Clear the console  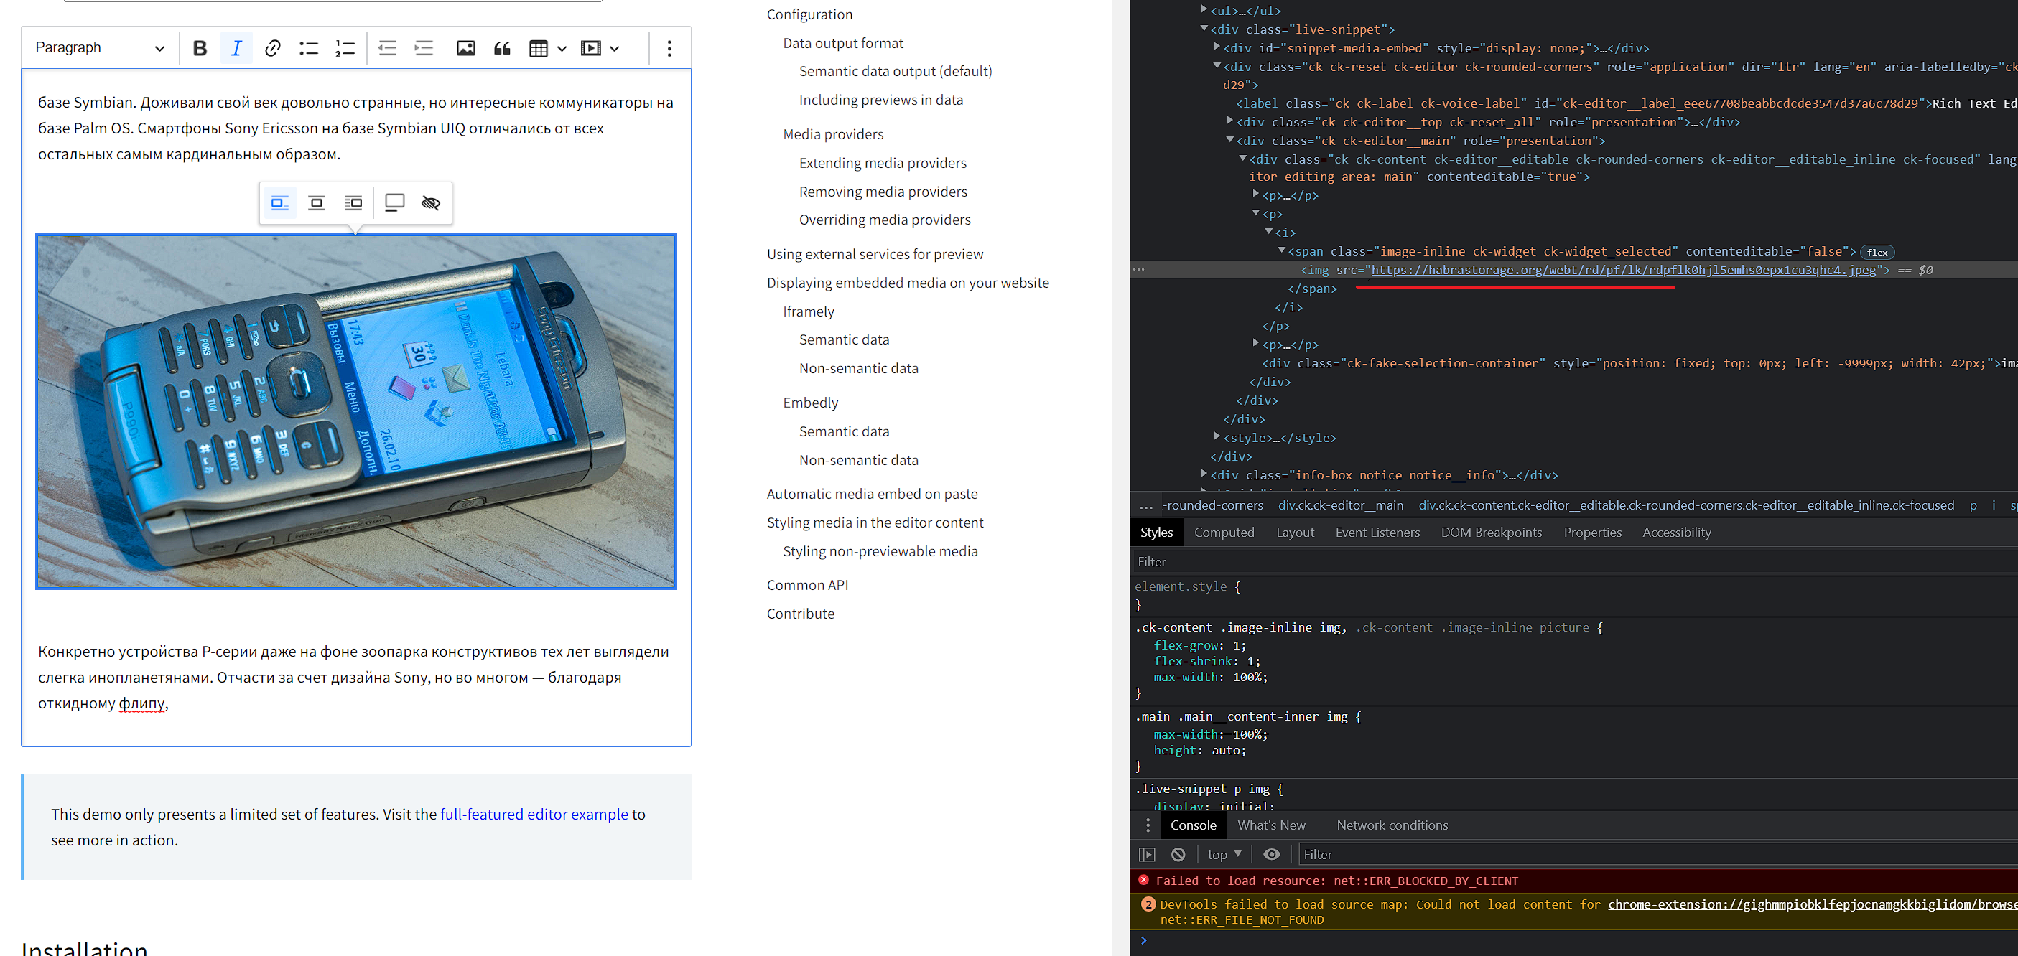1178,854
